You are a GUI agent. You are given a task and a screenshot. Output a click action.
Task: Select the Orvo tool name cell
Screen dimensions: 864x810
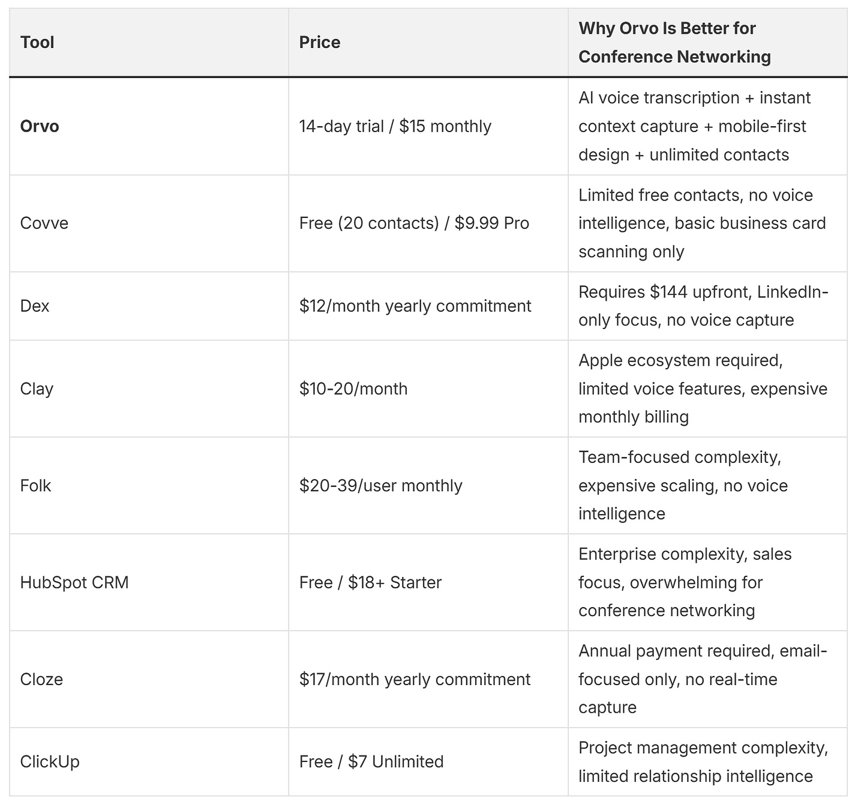(x=149, y=126)
